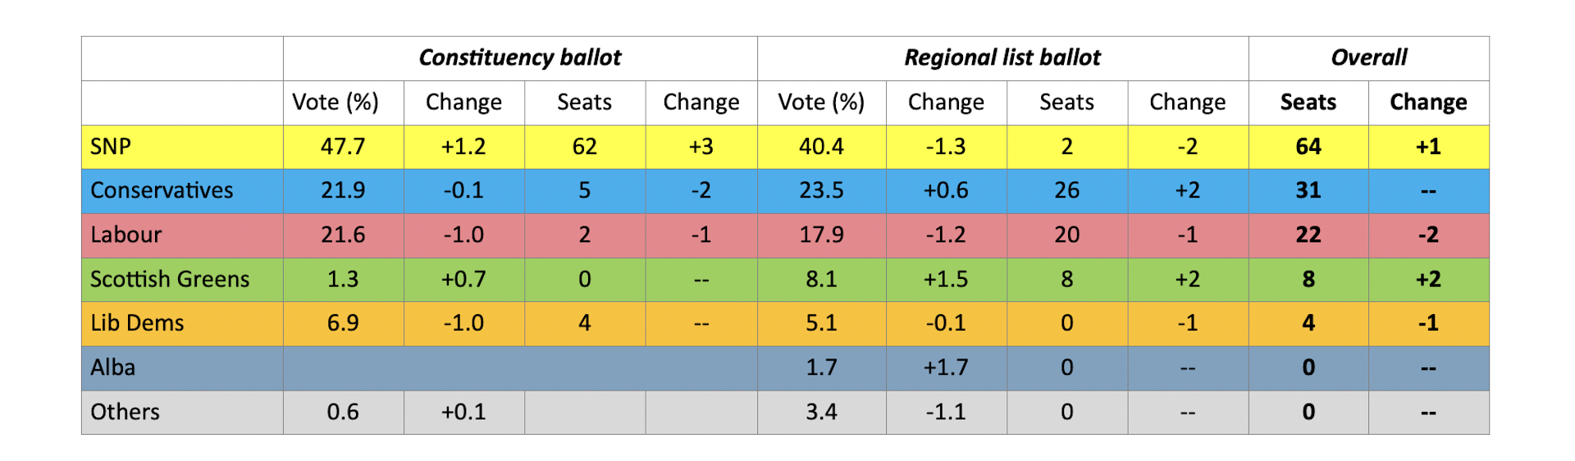
Task: Click the Scottish Greens row label
Action: [x=170, y=280]
